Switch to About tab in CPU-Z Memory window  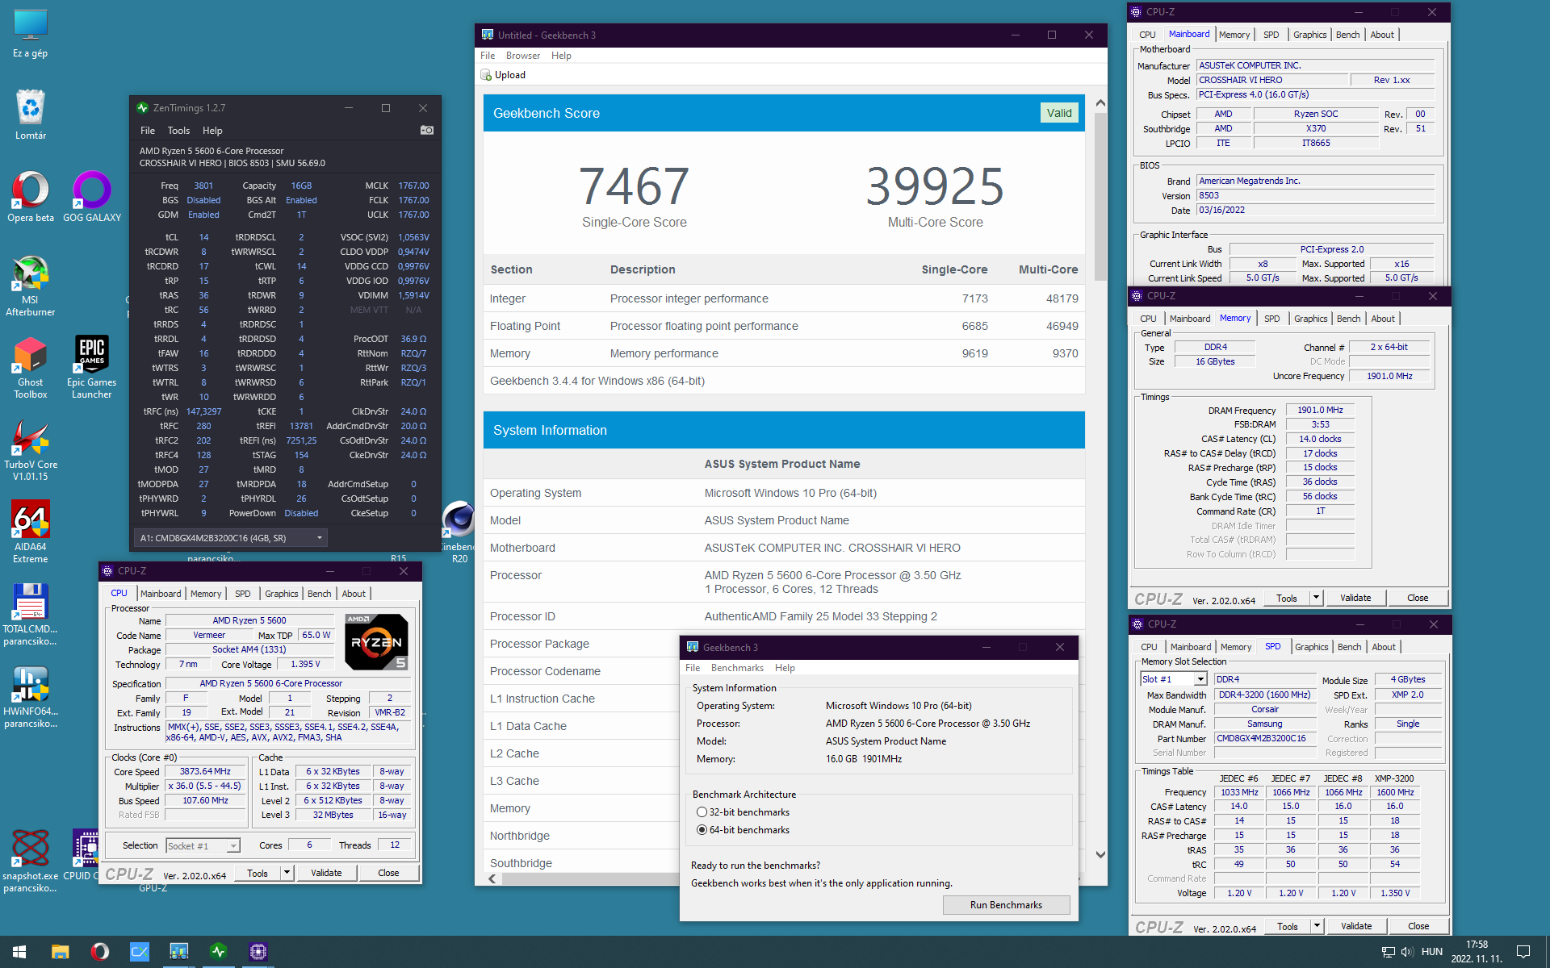pos(1383,319)
